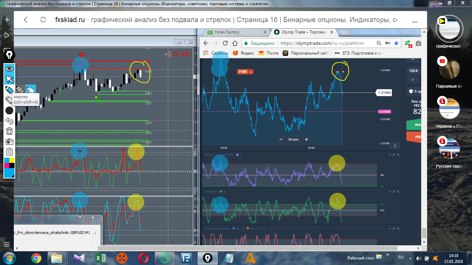
Task: Decrease amount with minus below 100 ₽
Action: point(413,80)
